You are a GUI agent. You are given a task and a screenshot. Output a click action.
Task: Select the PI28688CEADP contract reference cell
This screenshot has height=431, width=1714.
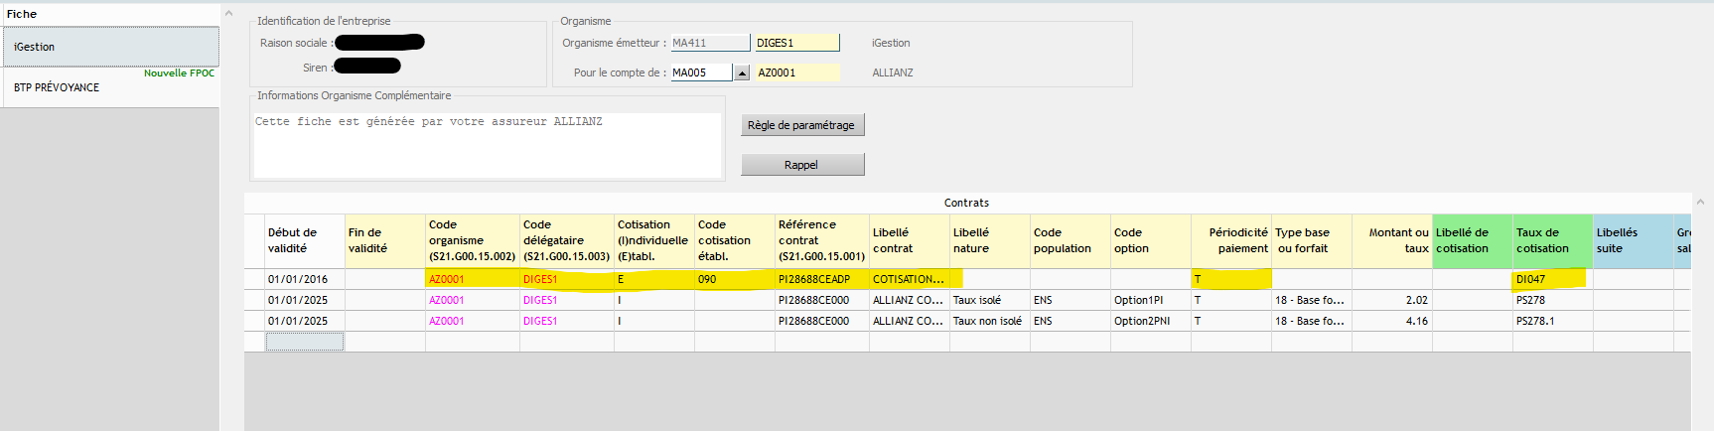(x=822, y=279)
